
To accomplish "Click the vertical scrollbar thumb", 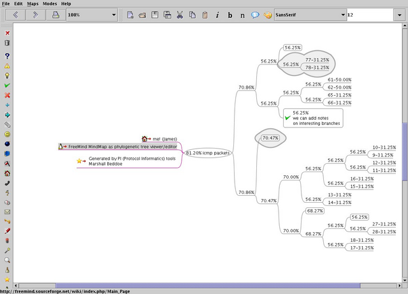I will [x=405, y=152].
